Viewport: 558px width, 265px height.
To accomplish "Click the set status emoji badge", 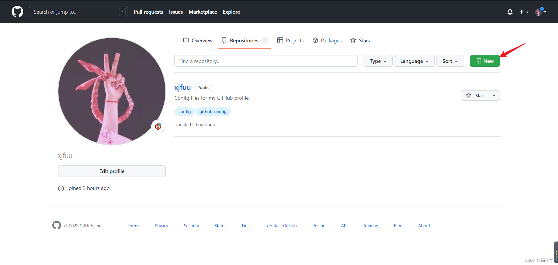I will [x=158, y=126].
